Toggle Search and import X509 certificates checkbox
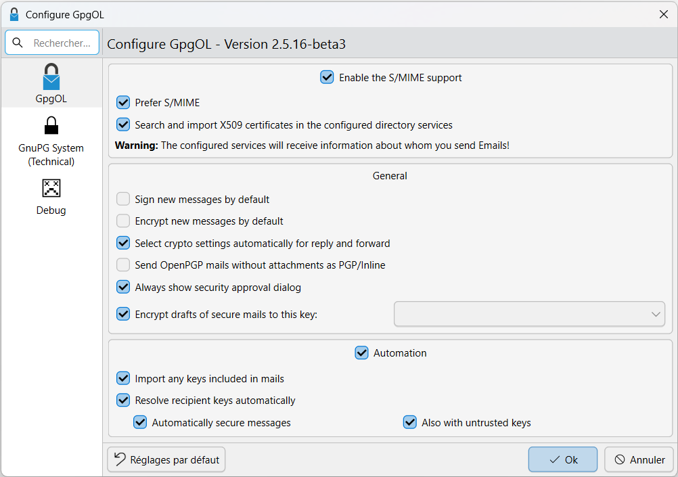 click(x=123, y=125)
